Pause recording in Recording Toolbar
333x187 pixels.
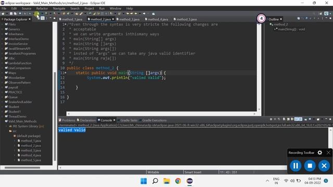pos(296,166)
